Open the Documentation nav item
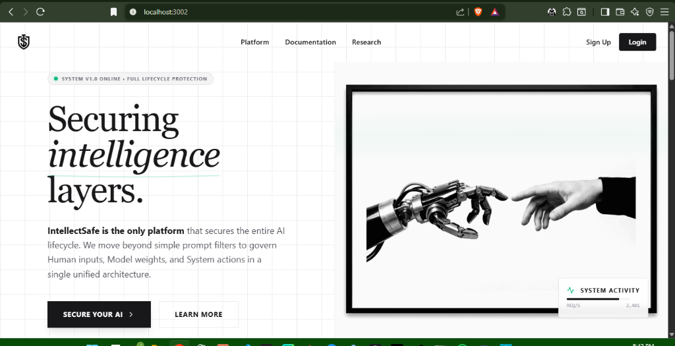Screen dimensions: 675x346 click(x=310, y=42)
